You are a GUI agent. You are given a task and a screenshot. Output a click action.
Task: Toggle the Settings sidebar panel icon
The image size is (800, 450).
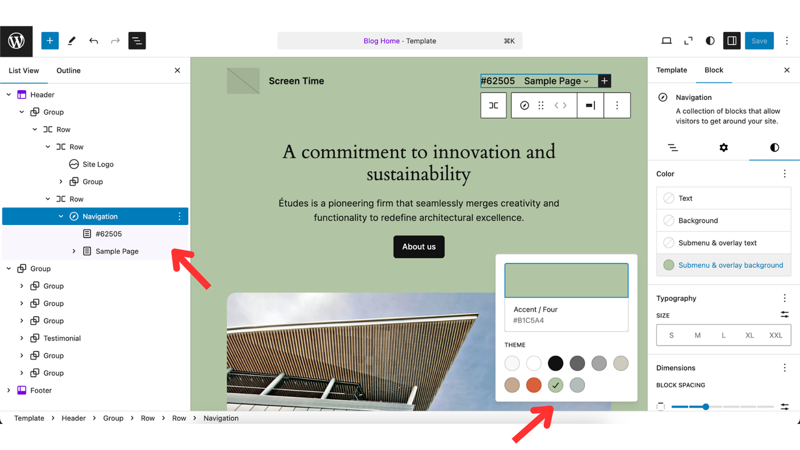point(732,41)
